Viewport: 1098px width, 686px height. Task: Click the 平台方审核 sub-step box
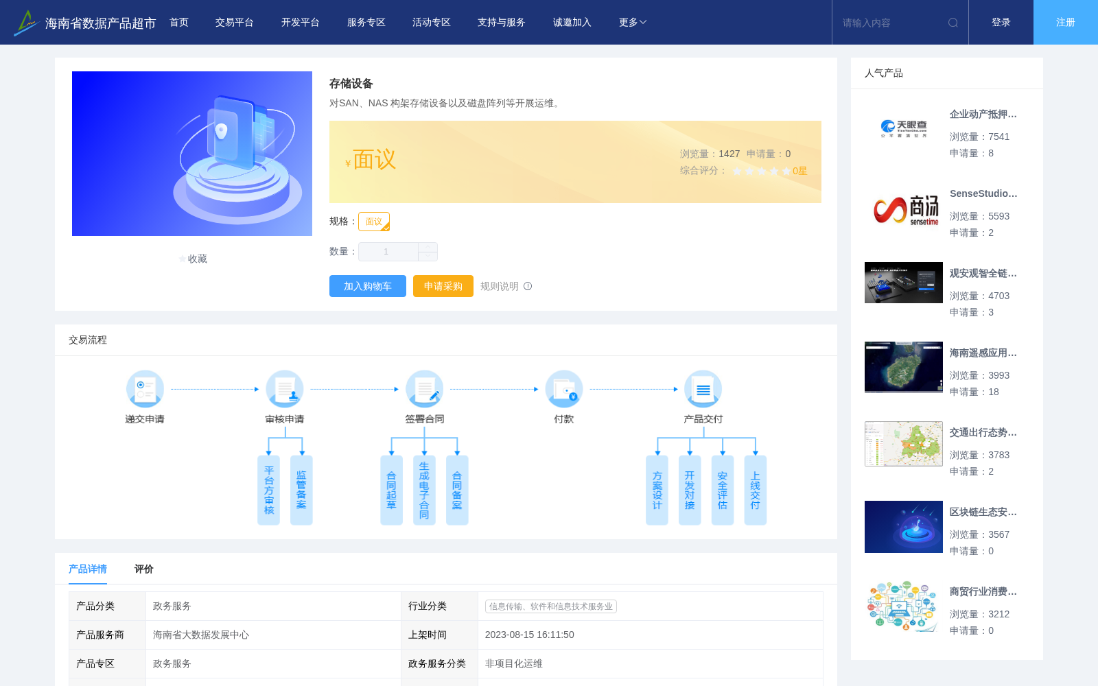[268, 490]
